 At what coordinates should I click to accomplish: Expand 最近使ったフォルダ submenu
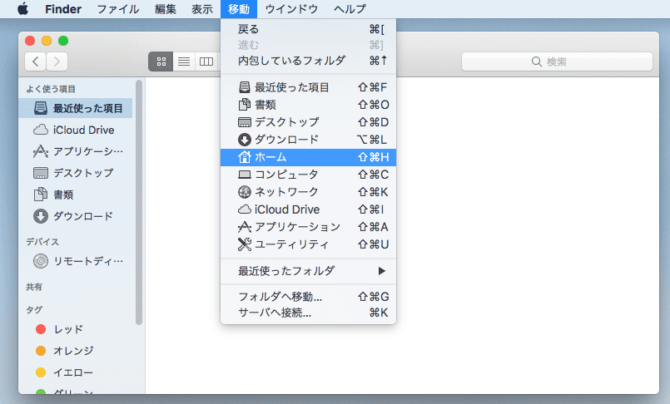[x=382, y=271]
